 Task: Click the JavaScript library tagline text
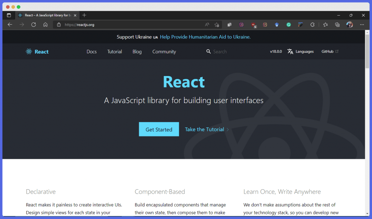[x=183, y=100]
